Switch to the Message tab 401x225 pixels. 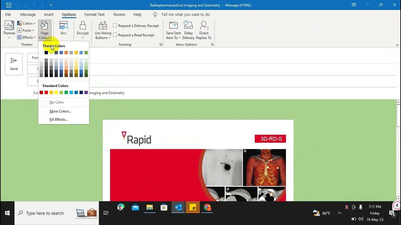28,14
